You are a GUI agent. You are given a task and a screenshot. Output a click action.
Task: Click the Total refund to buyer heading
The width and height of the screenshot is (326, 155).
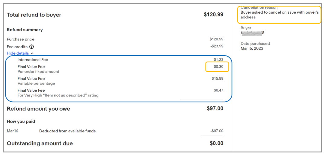click(x=34, y=15)
